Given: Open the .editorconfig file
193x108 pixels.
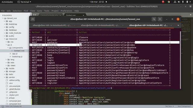Looking at the screenshot, I should click(x=14, y=80).
